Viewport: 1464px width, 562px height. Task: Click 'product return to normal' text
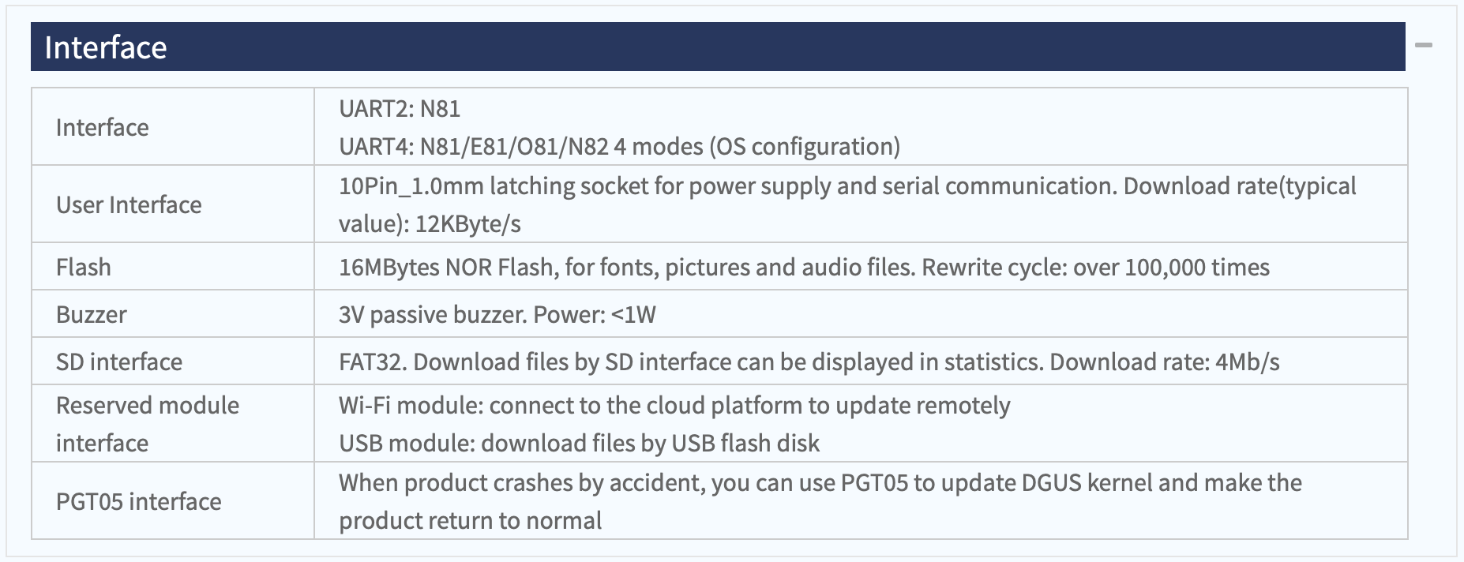point(470,520)
